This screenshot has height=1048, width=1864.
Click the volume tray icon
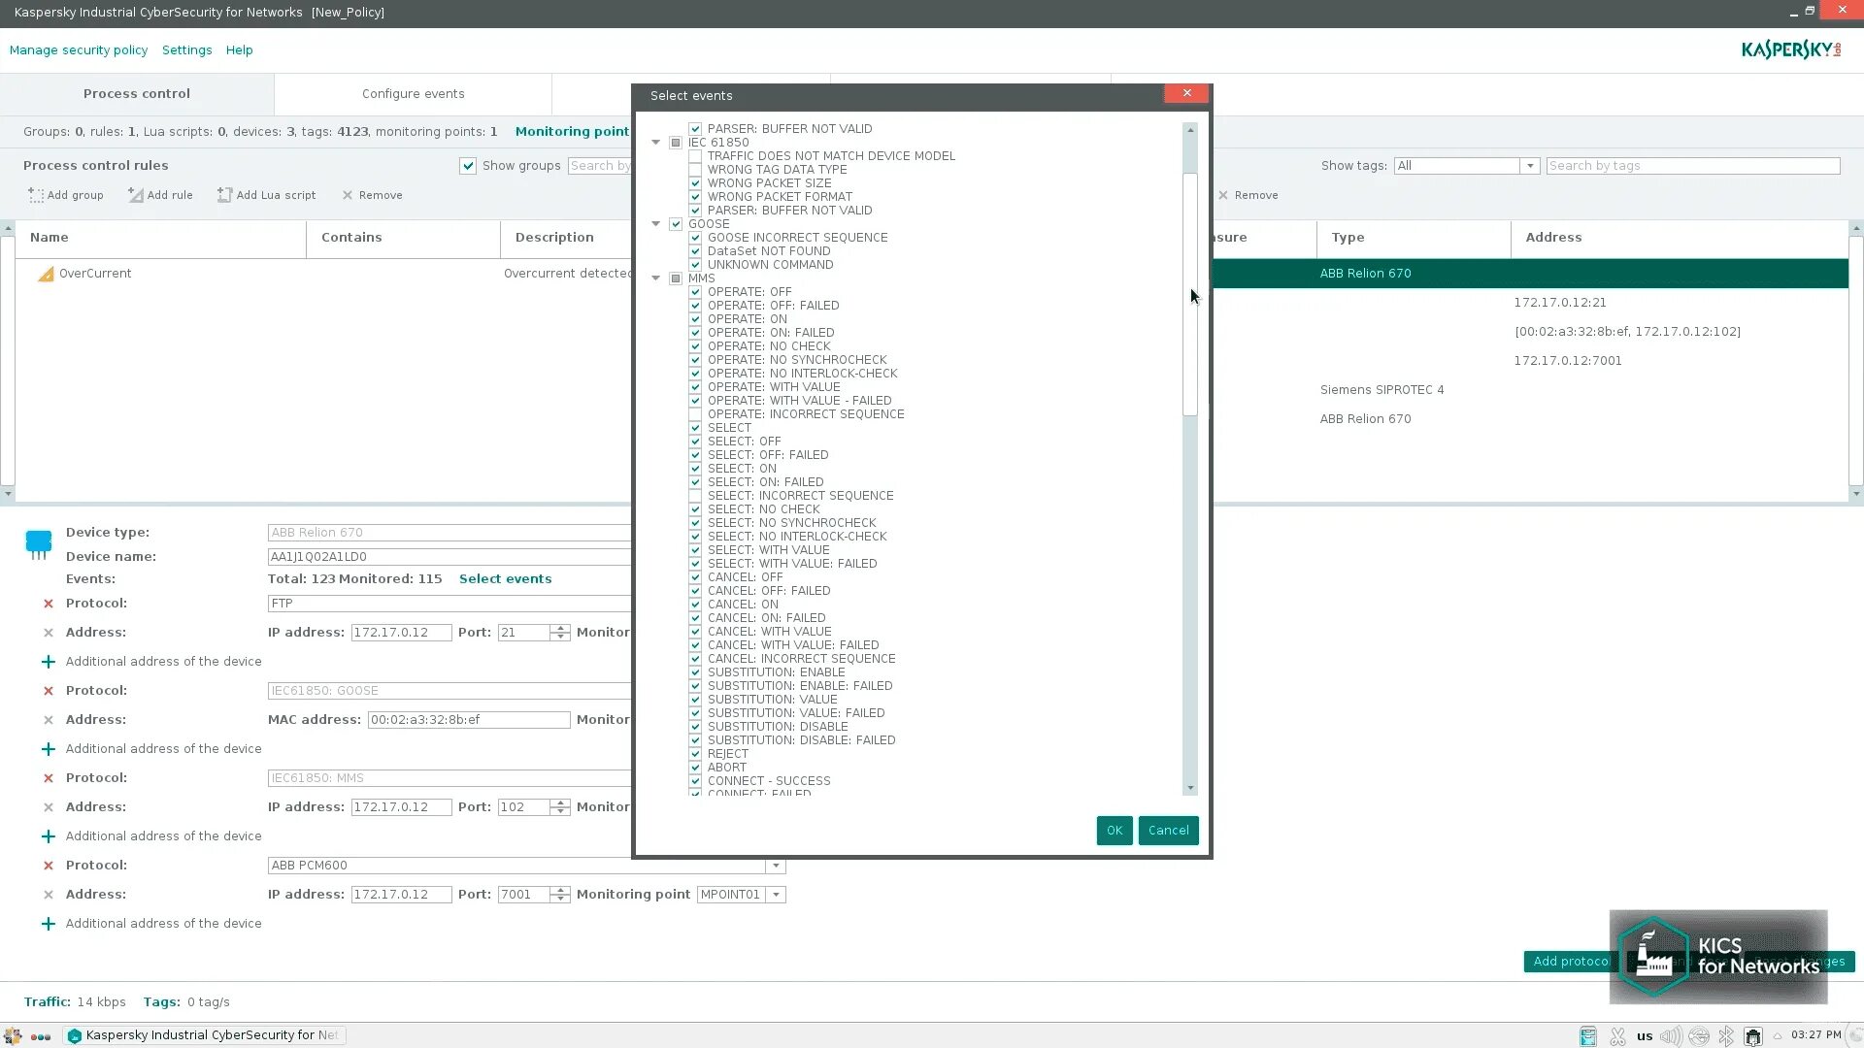pyautogui.click(x=1671, y=1036)
